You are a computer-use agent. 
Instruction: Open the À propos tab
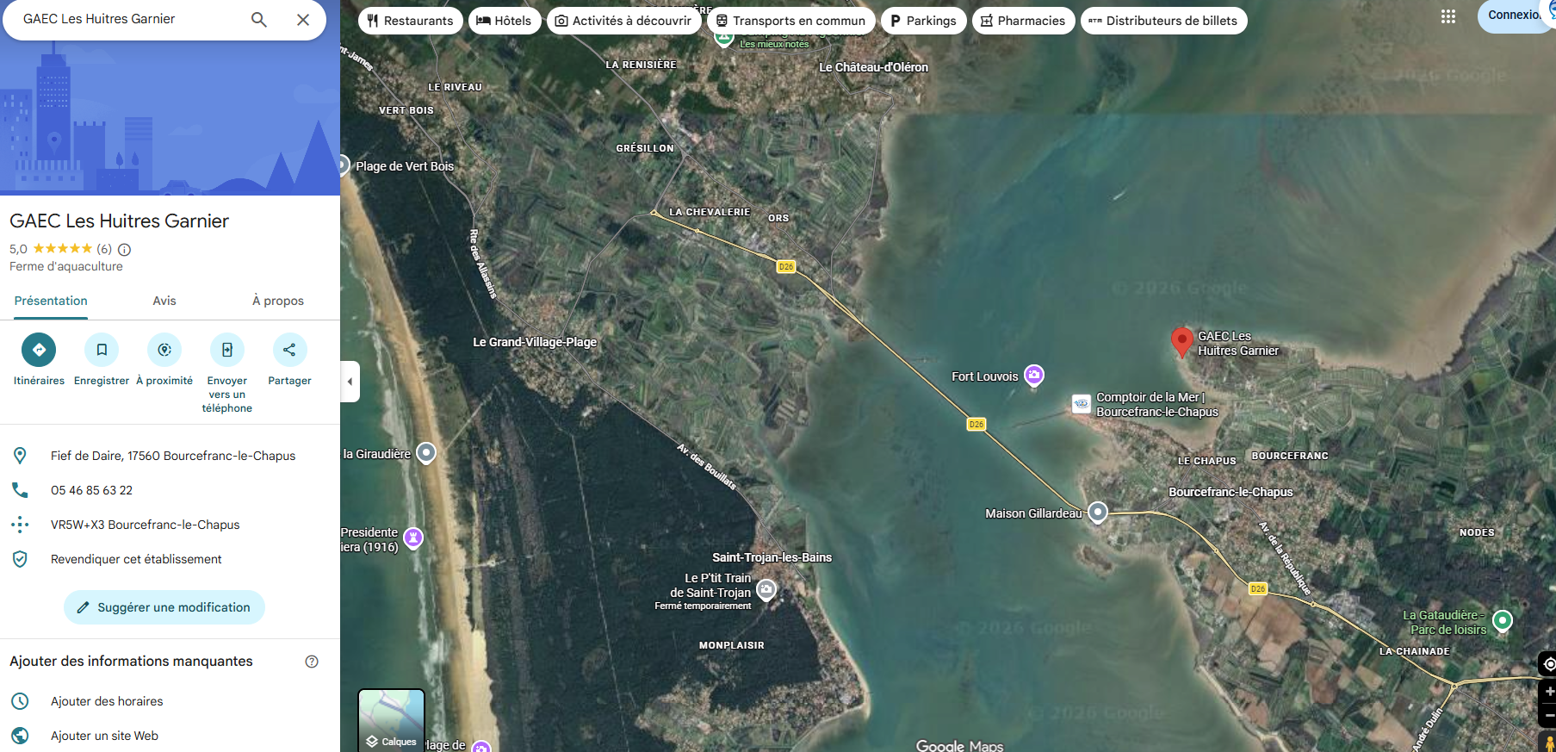coord(277,301)
